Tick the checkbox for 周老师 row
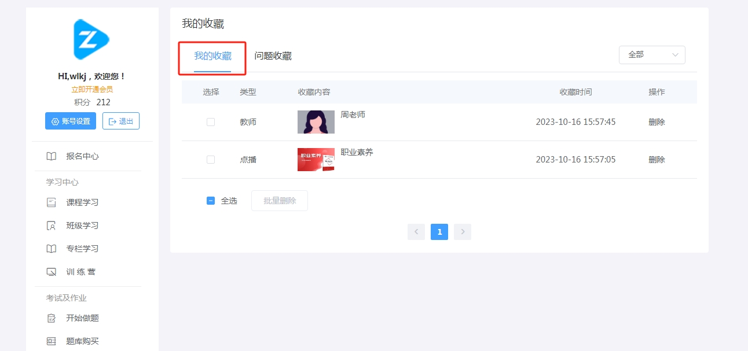Viewport: 748px width, 351px height. tap(211, 122)
